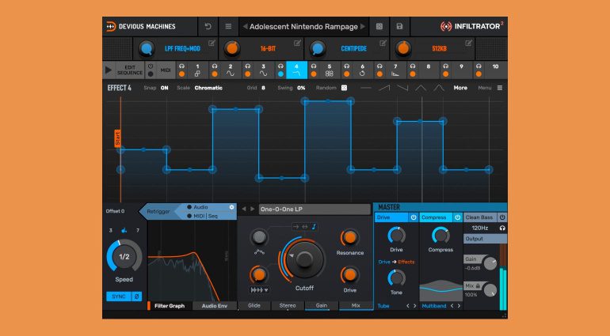Edit the 512KB macro assignment
Image resolution: width=610 pixels, height=336 pixels.
coord(469,43)
